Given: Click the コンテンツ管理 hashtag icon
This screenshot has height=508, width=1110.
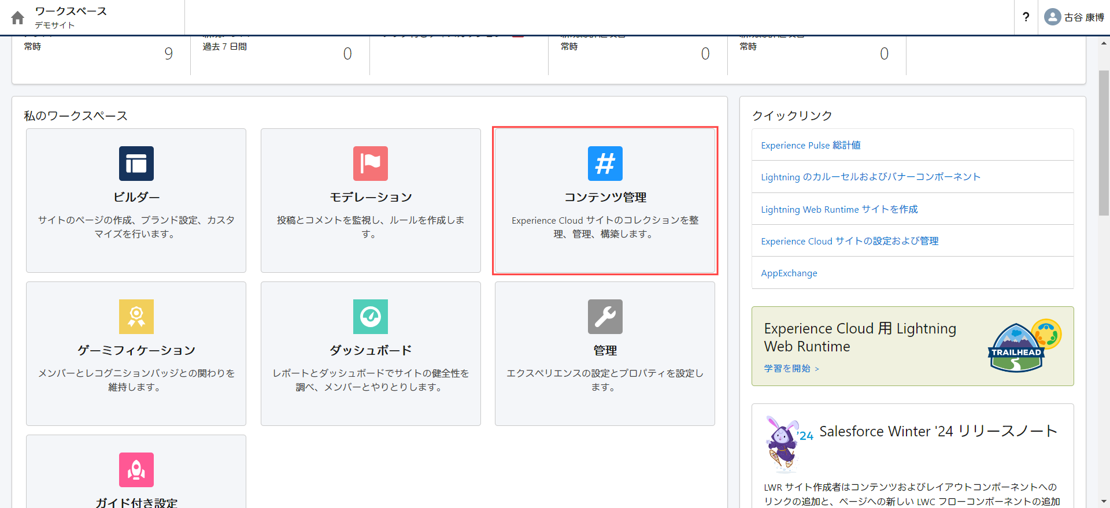Looking at the screenshot, I should tap(605, 164).
